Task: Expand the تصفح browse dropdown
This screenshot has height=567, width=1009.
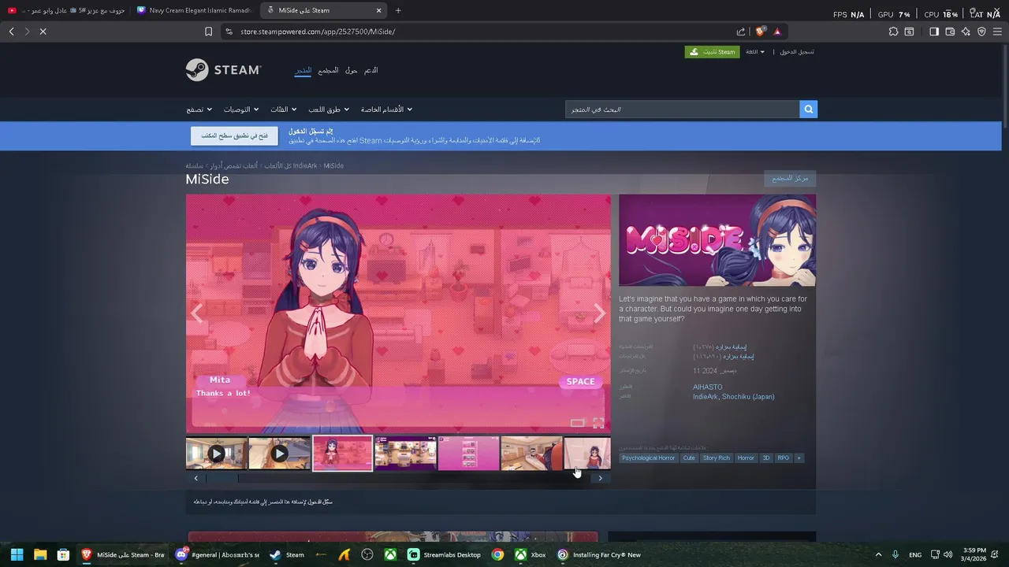Action: [199, 109]
